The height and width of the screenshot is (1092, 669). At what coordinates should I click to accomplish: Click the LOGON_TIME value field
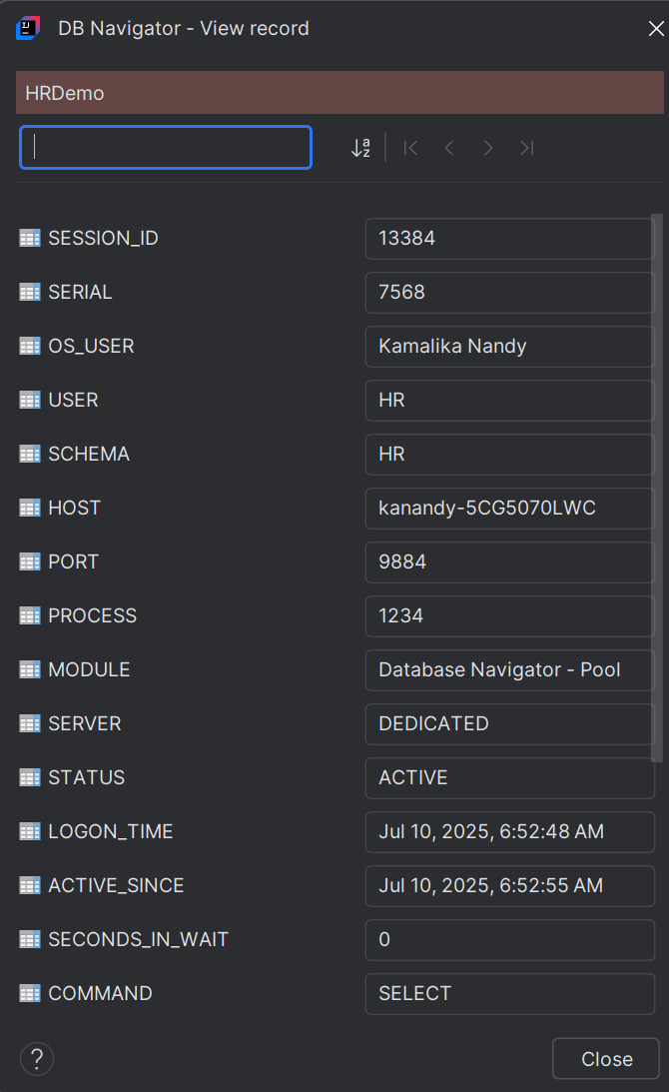[x=509, y=831]
